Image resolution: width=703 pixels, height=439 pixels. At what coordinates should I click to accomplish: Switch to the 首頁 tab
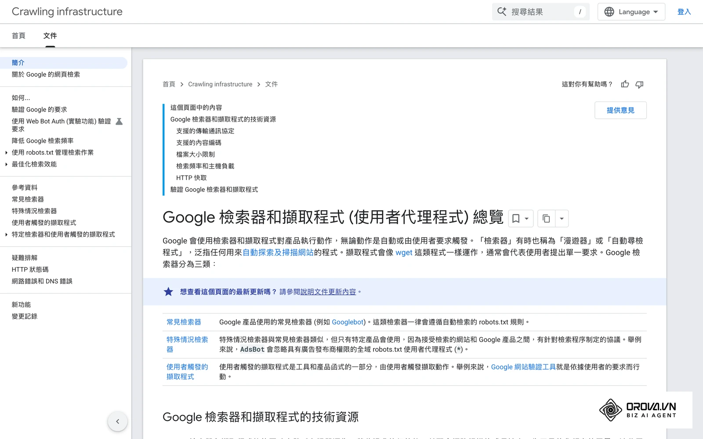[18, 36]
